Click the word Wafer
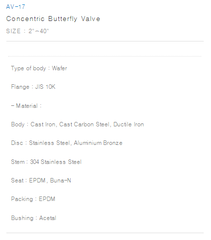This screenshot has height=240, width=211. click(x=59, y=68)
